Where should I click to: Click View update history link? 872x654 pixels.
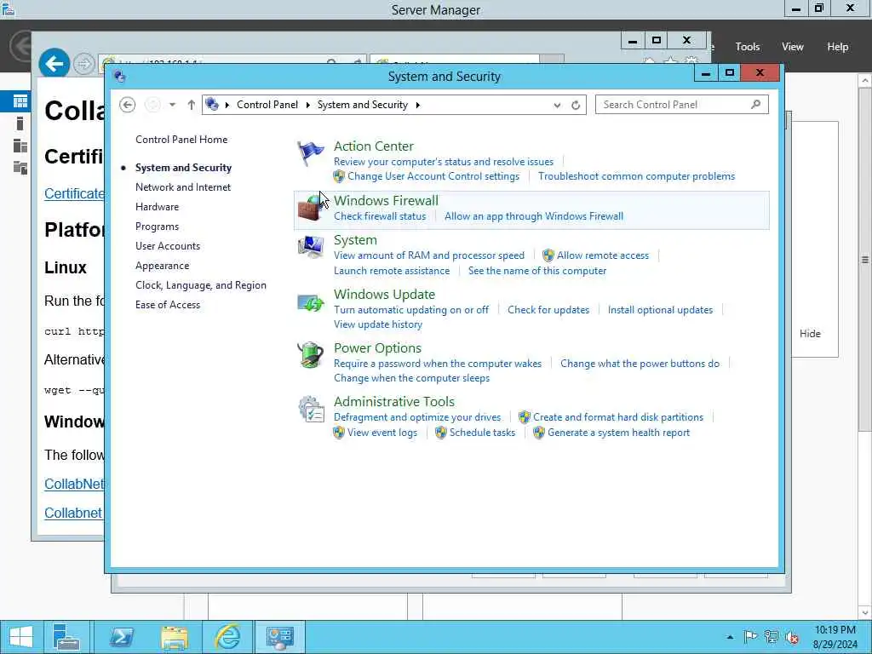pyautogui.click(x=378, y=324)
